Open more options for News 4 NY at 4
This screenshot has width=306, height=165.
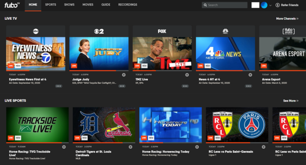point(248,86)
